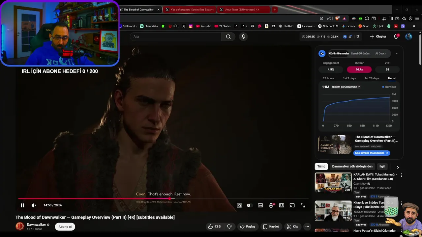Image resolution: width=422 pixels, height=237 pixels.
Task: Dislike the video with thumbs down
Action: coord(229,226)
